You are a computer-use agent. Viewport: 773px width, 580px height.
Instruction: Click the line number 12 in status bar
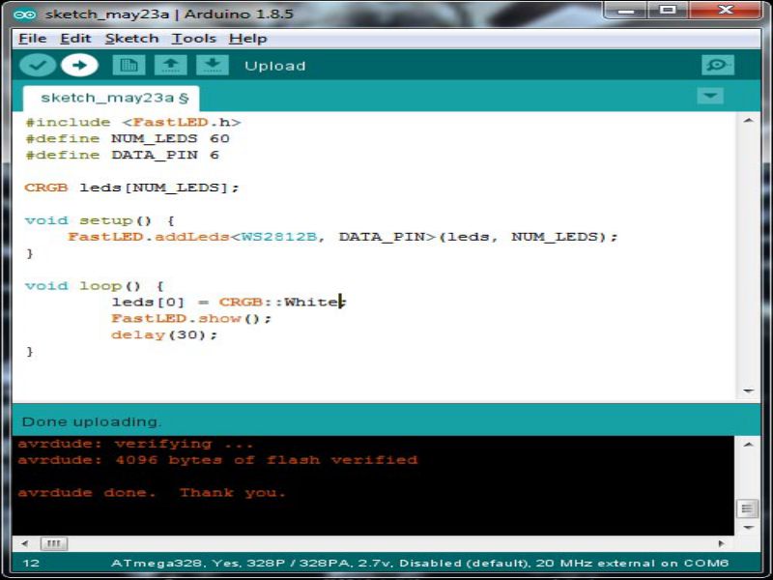tap(31, 564)
